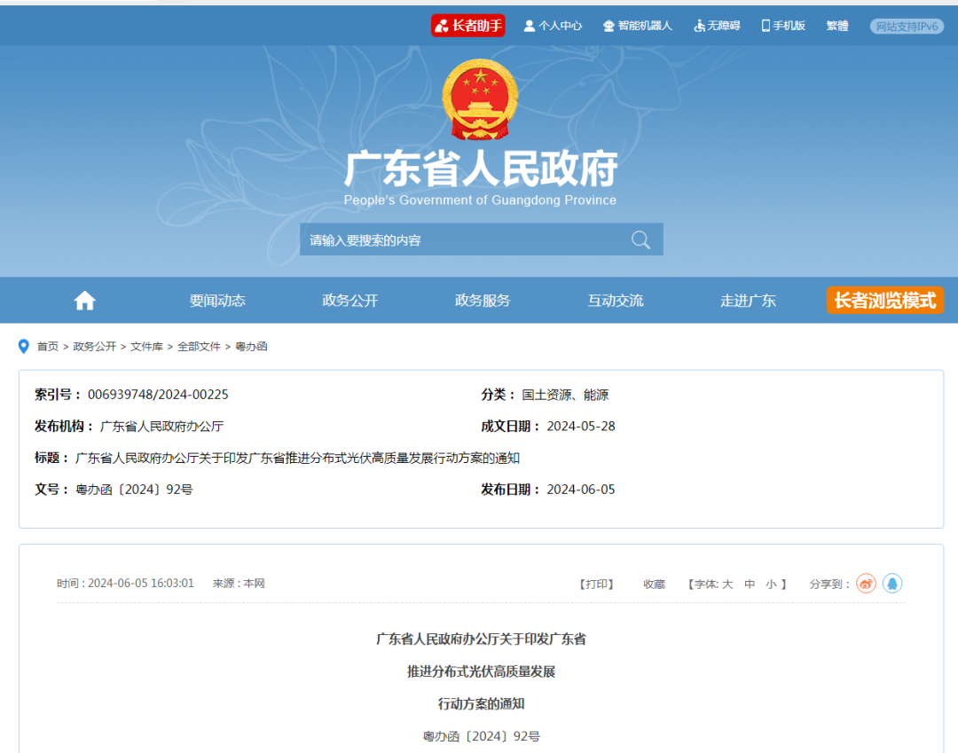
Task: Open 互动交流 navigation menu
Action: coord(616,301)
